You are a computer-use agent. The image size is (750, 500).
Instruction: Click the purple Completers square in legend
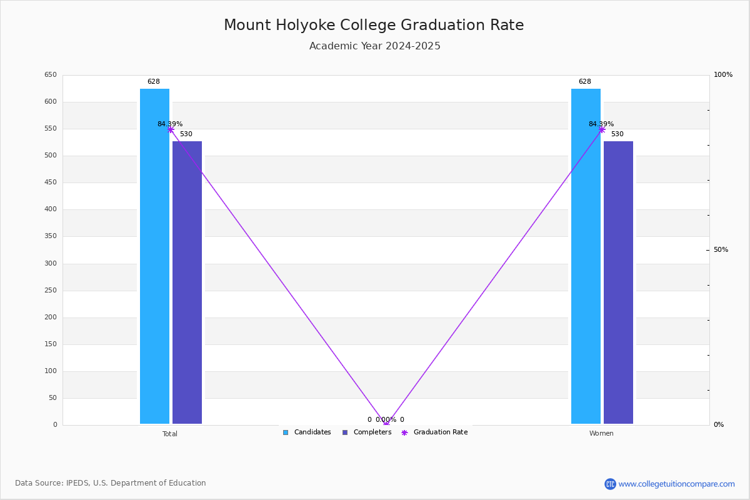(x=345, y=432)
